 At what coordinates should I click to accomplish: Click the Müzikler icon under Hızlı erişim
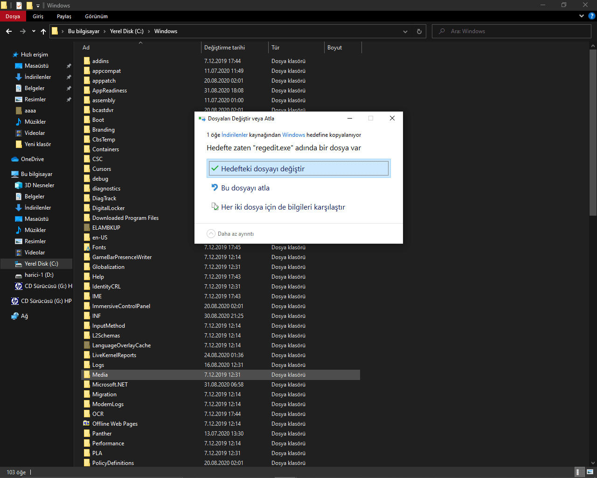19,122
